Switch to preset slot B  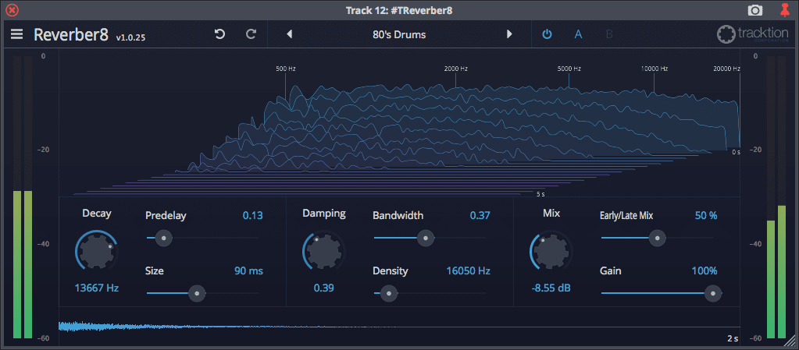(609, 34)
